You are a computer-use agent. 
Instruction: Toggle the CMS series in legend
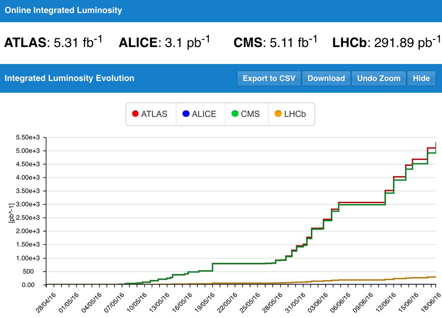click(247, 114)
